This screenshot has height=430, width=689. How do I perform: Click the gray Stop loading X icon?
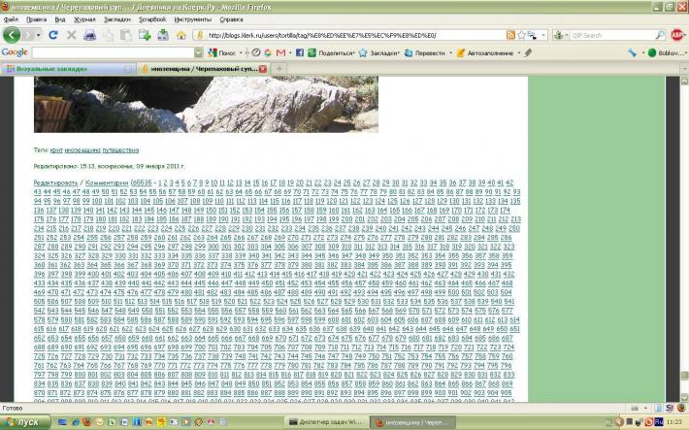coord(71,35)
